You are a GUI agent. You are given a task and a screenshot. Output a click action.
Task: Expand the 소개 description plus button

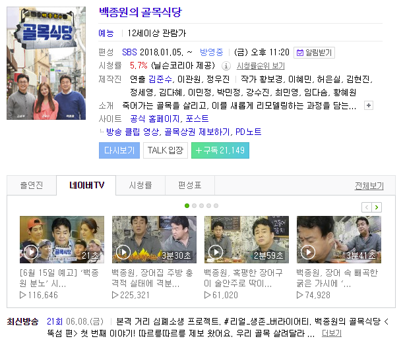[x=369, y=105]
